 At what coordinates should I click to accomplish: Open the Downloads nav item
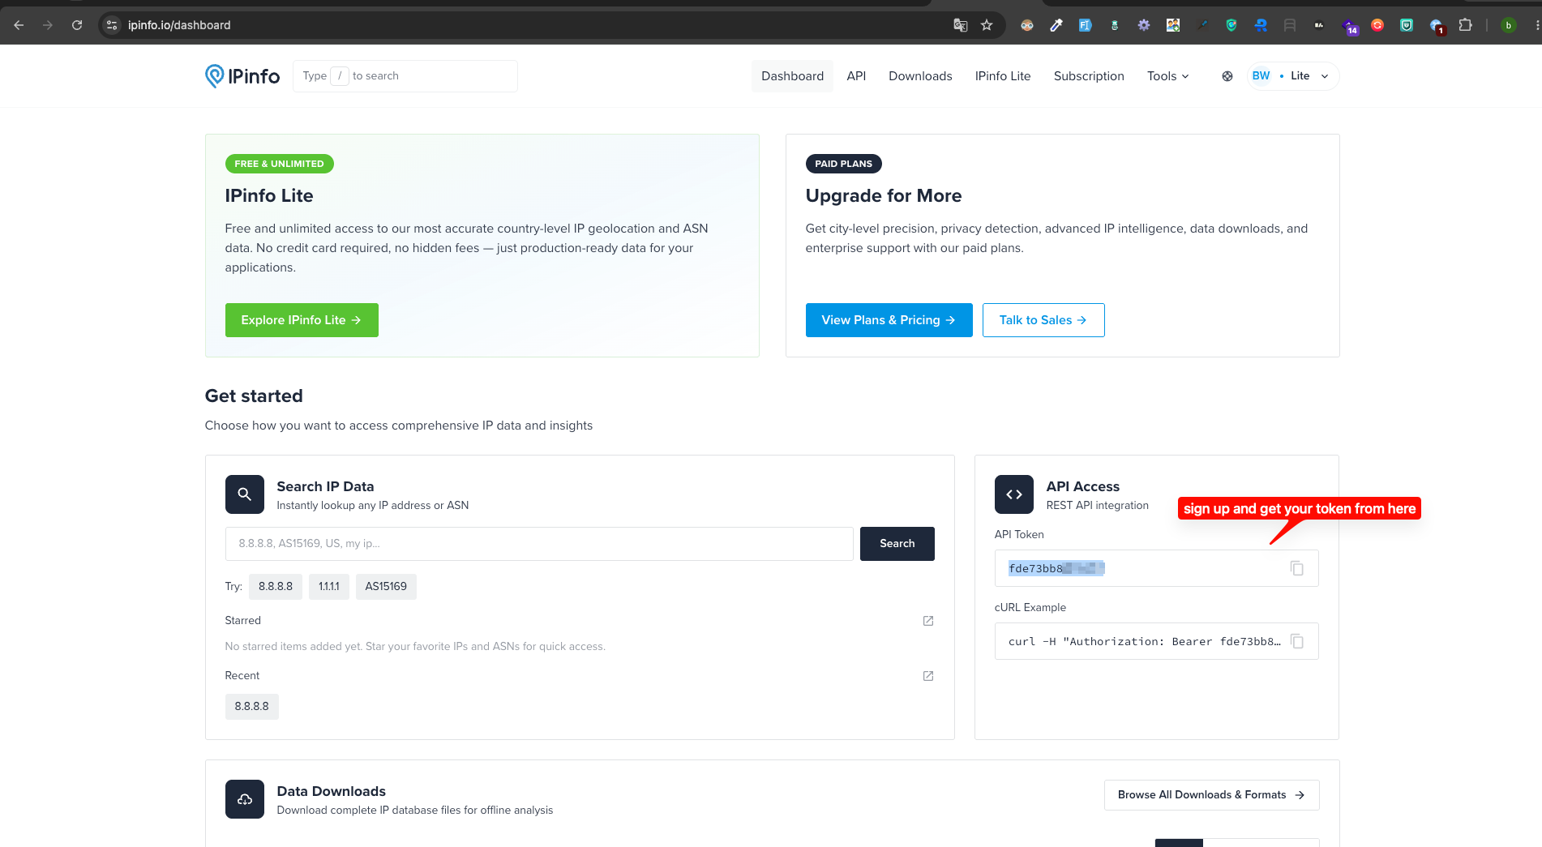coord(920,76)
